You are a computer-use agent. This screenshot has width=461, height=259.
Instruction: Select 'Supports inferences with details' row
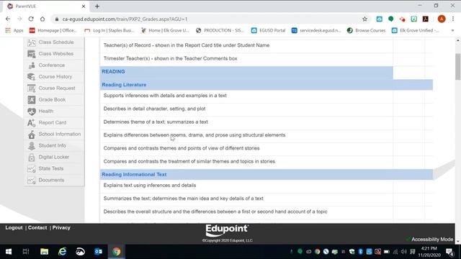coord(267,96)
